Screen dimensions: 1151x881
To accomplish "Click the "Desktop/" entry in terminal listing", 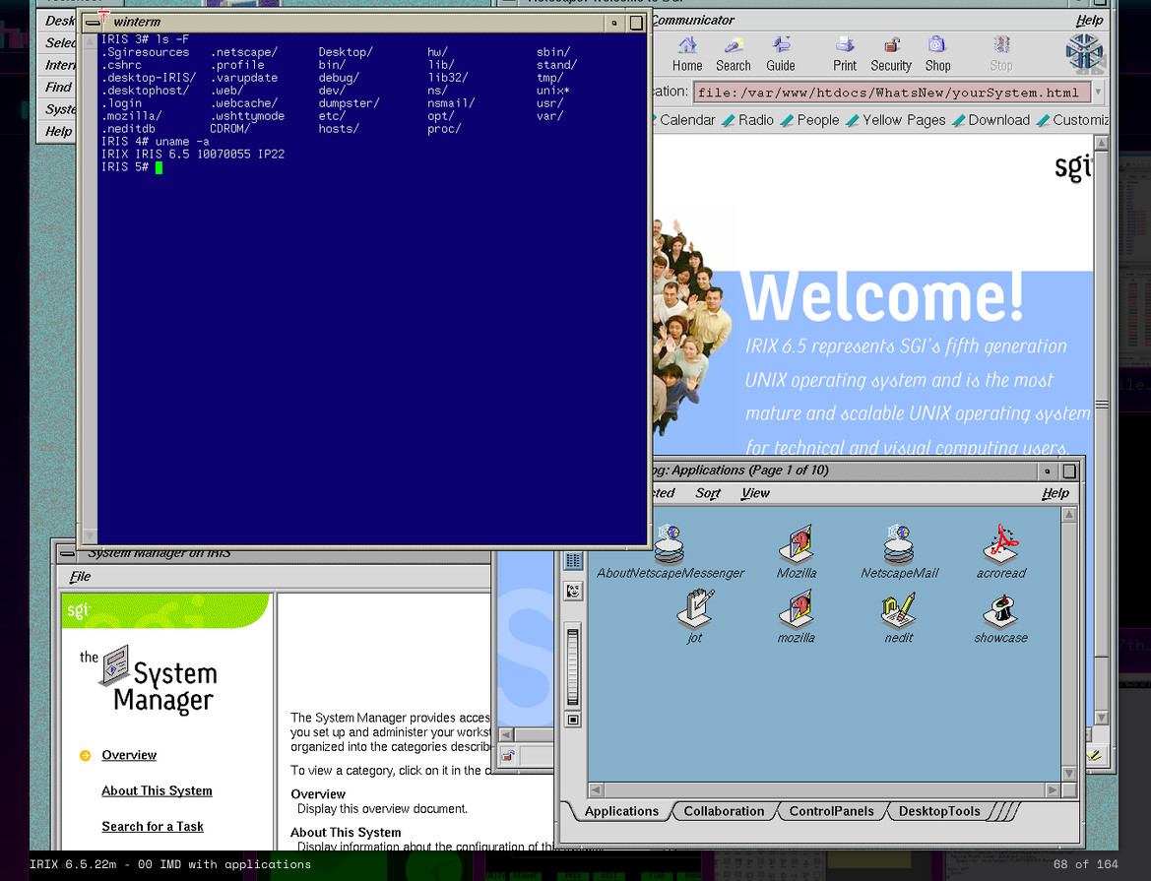I will [346, 52].
